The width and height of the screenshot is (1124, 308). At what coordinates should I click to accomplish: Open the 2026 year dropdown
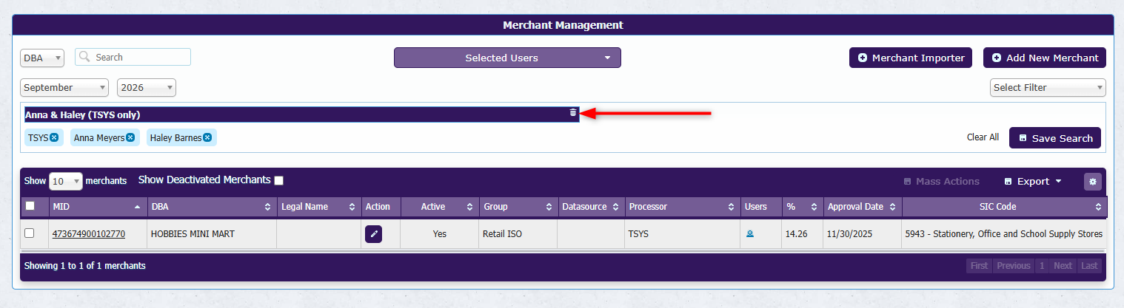147,87
